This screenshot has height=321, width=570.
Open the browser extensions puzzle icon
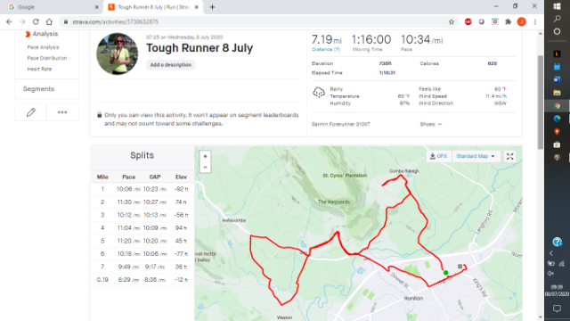point(508,21)
